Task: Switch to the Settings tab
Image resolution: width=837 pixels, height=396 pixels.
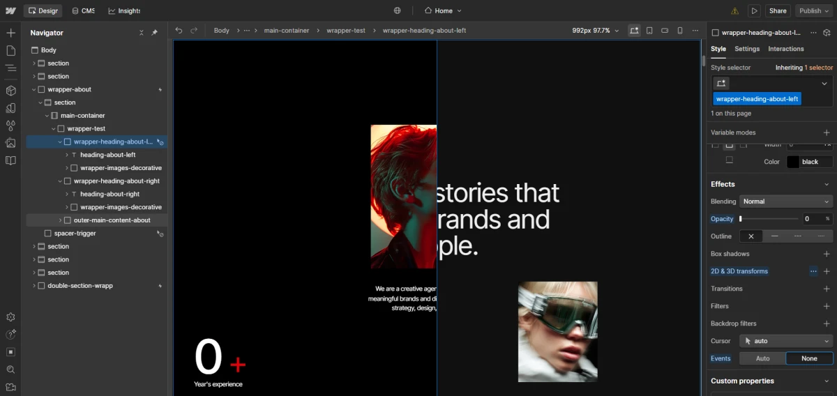Action: tap(747, 49)
